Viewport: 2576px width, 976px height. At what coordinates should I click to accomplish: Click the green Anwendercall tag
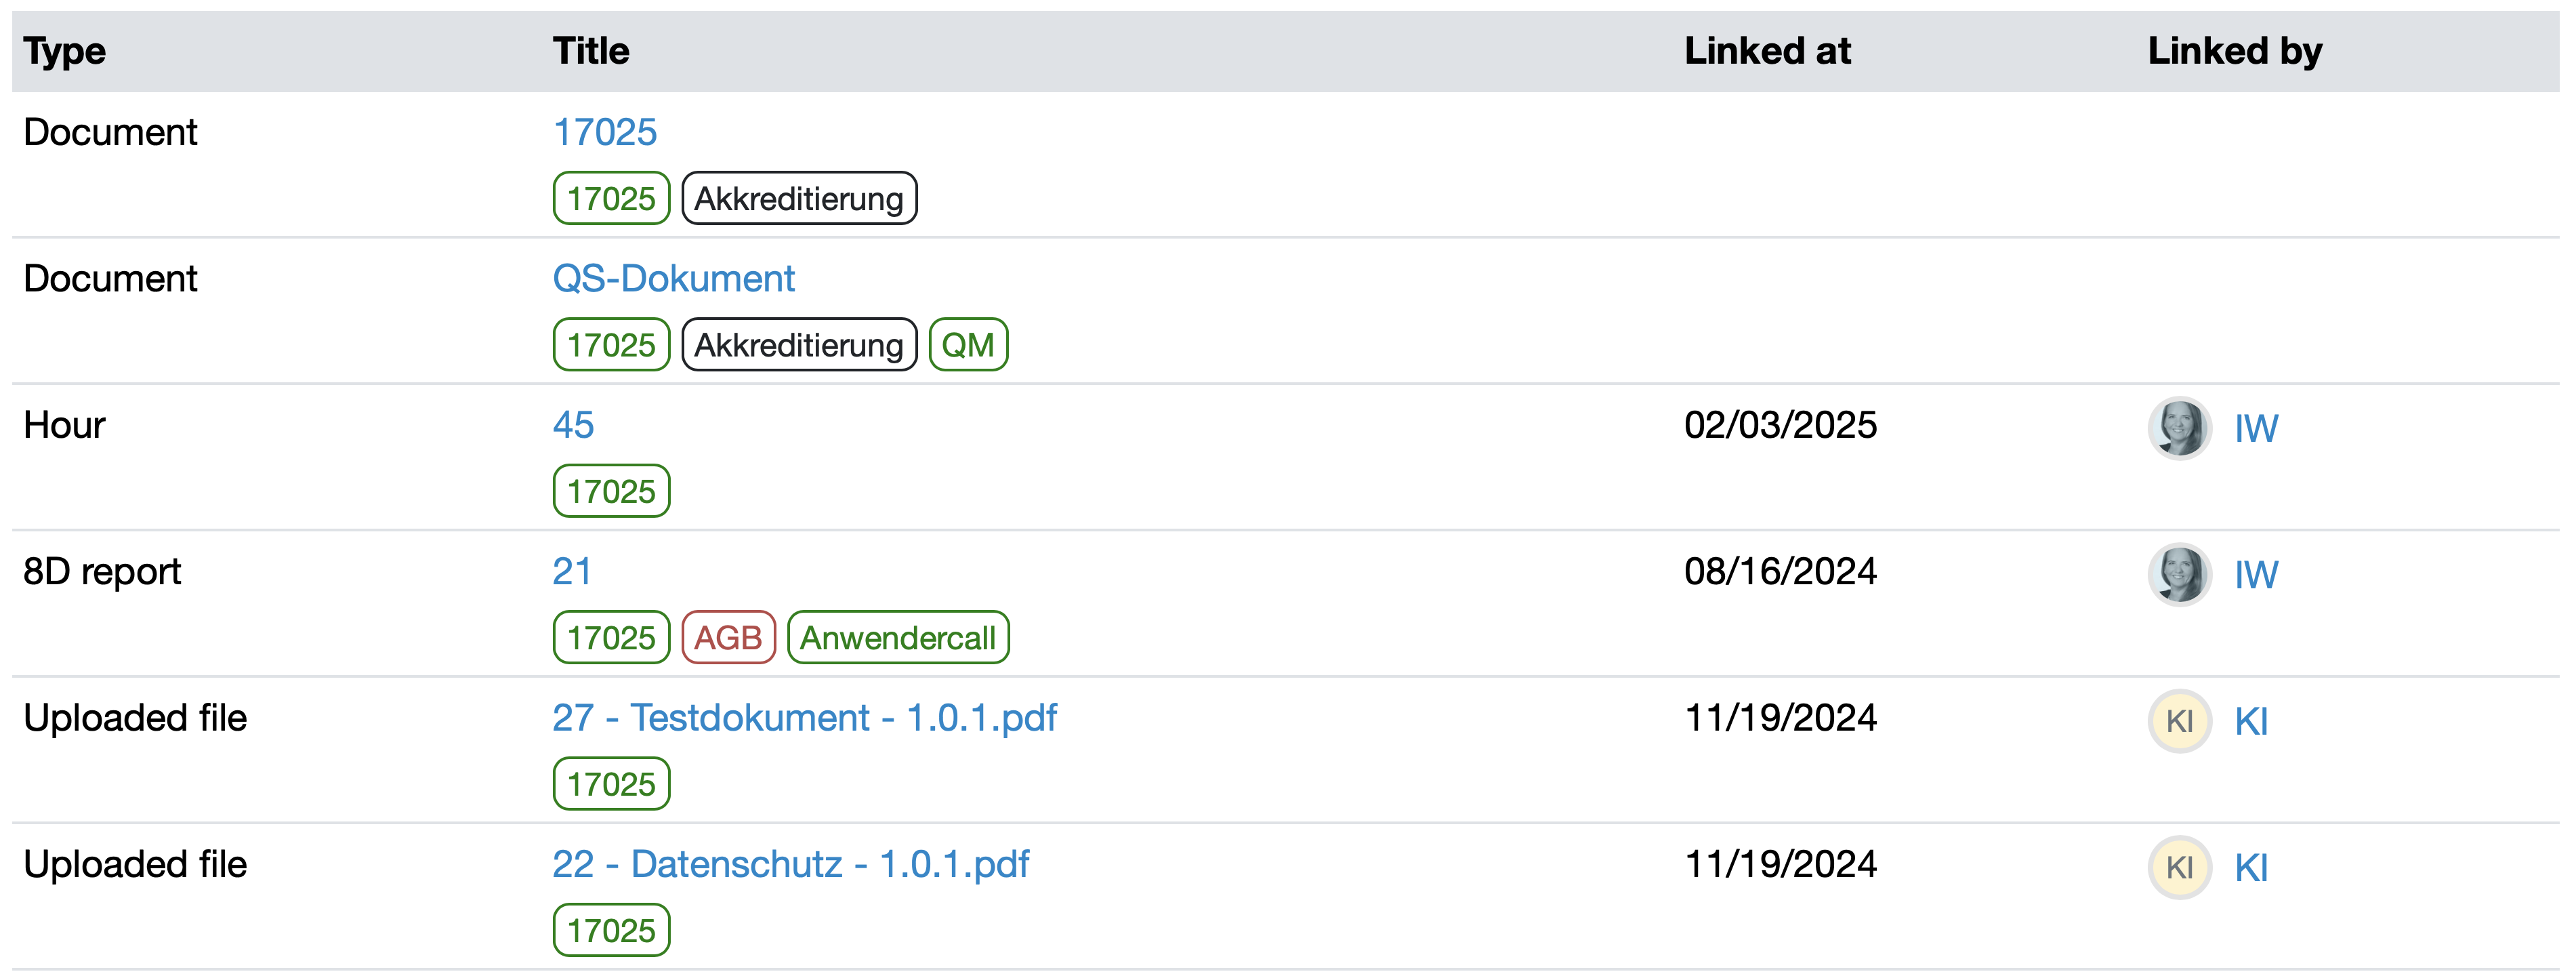(x=898, y=638)
